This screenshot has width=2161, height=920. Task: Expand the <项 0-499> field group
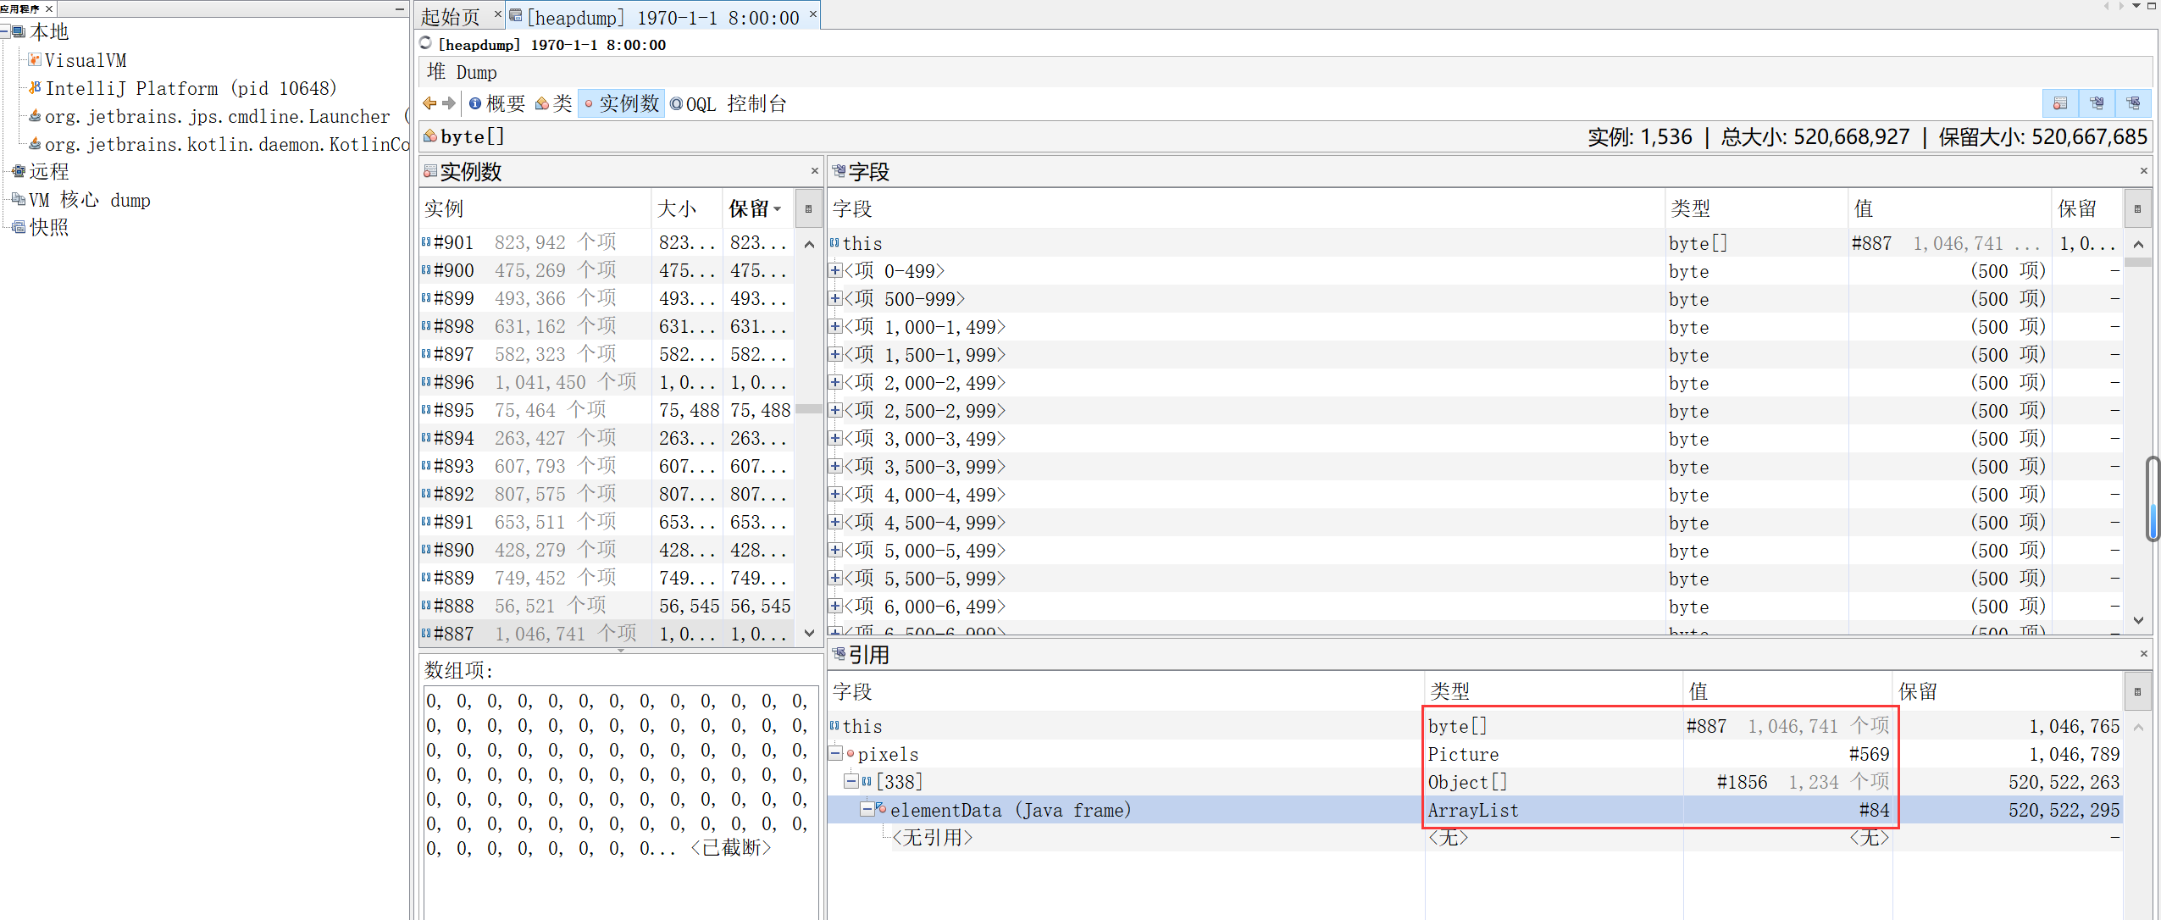tap(835, 271)
